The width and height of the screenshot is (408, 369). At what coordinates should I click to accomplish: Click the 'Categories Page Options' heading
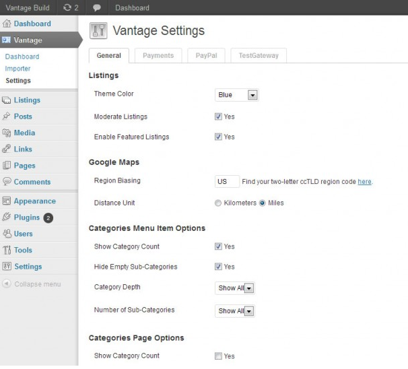137,338
